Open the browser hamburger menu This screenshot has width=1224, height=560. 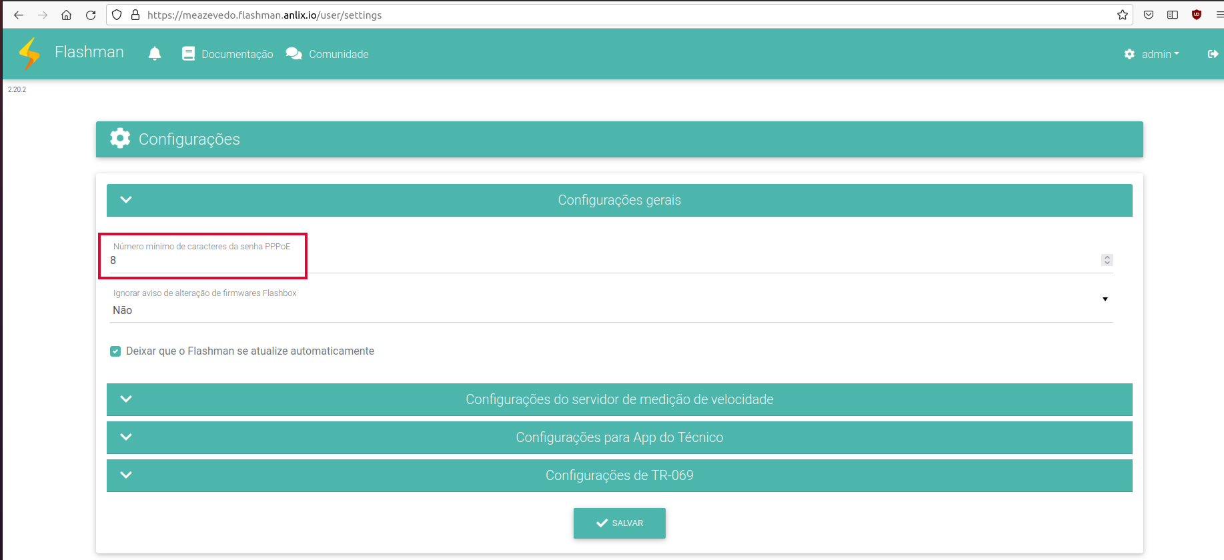point(1219,15)
